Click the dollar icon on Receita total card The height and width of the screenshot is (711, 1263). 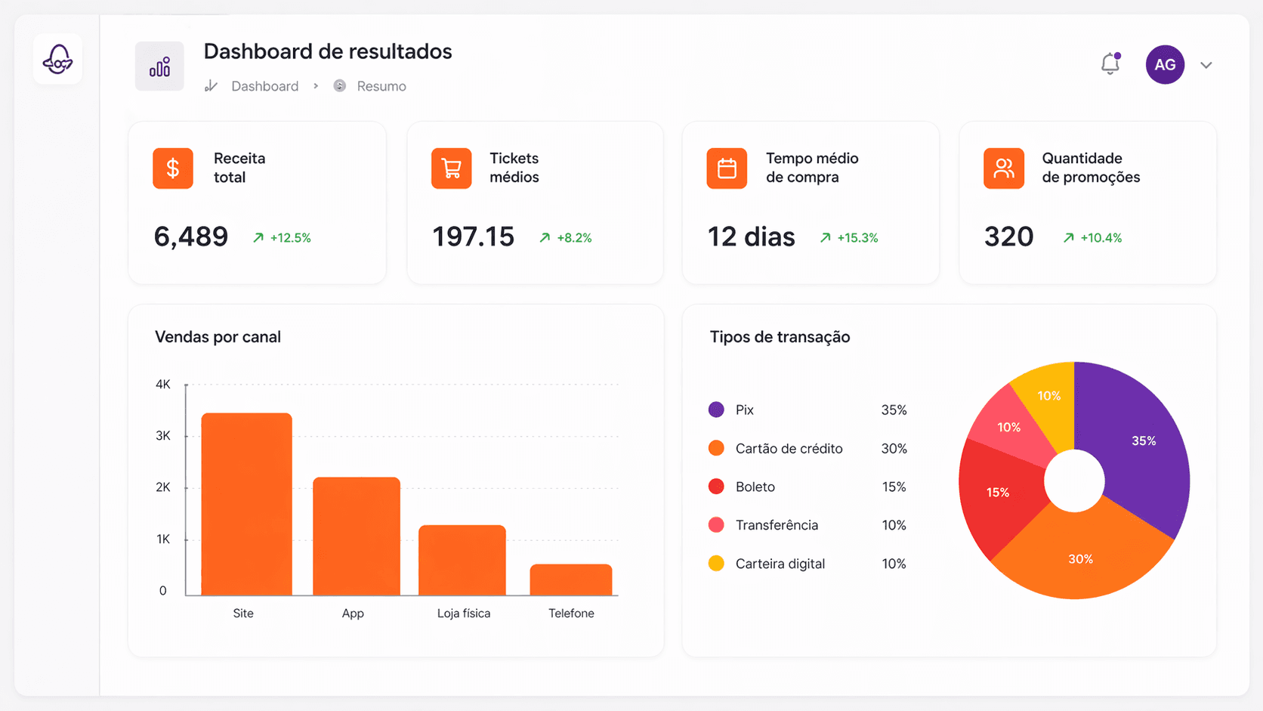172,168
